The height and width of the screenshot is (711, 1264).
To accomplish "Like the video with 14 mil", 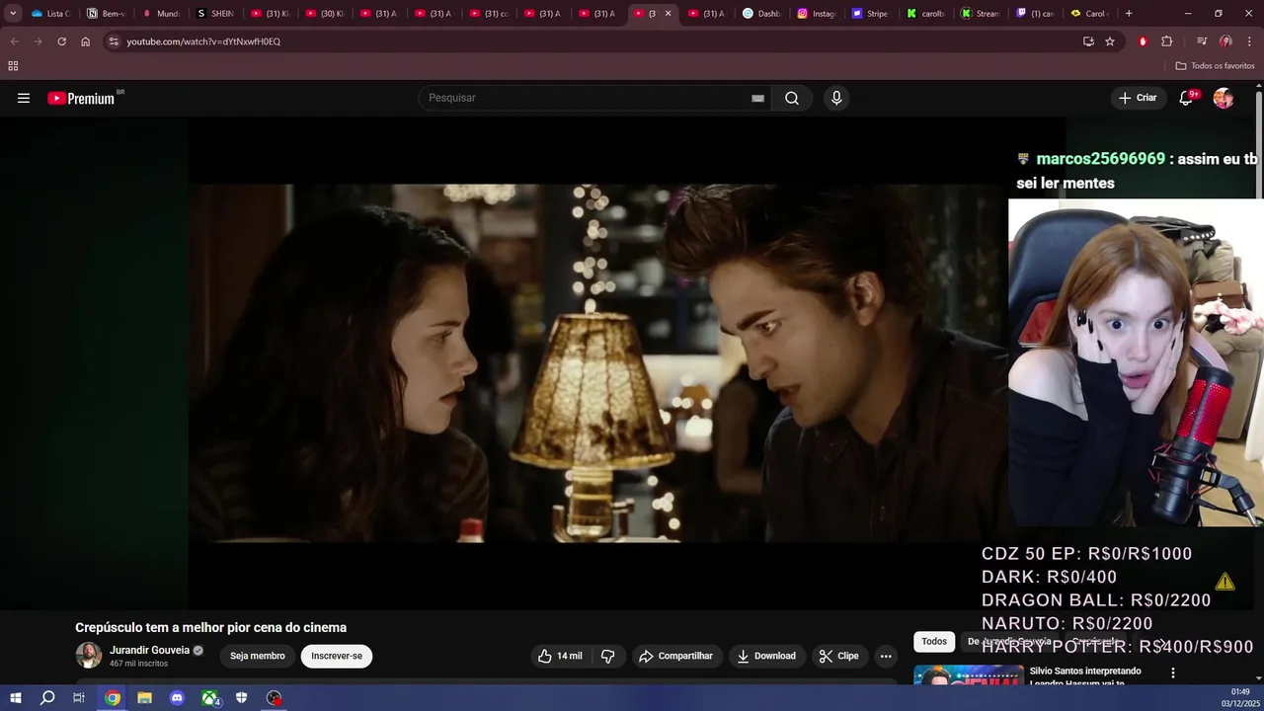I will click(x=560, y=656).
